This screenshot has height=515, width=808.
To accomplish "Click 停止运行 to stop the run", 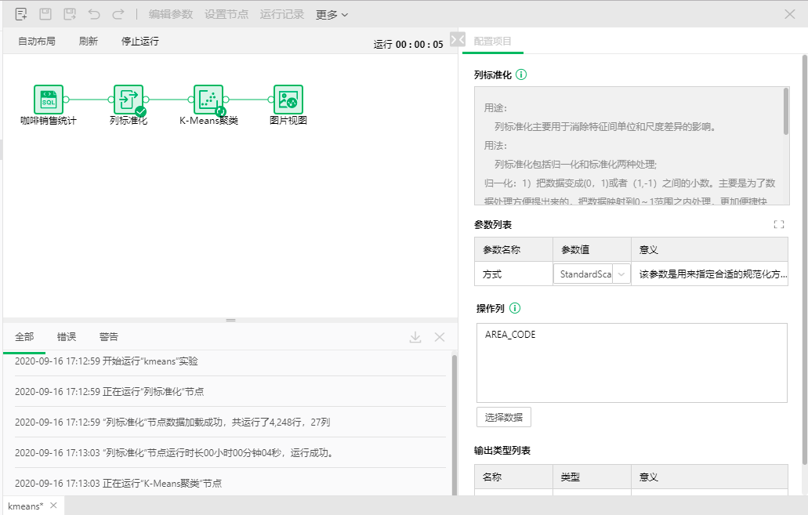I will (x=139, y=42).
